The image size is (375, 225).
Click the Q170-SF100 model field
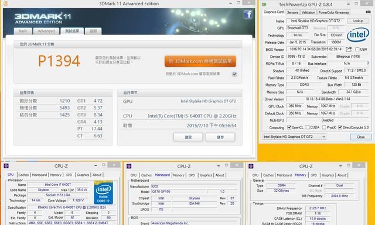179,191
